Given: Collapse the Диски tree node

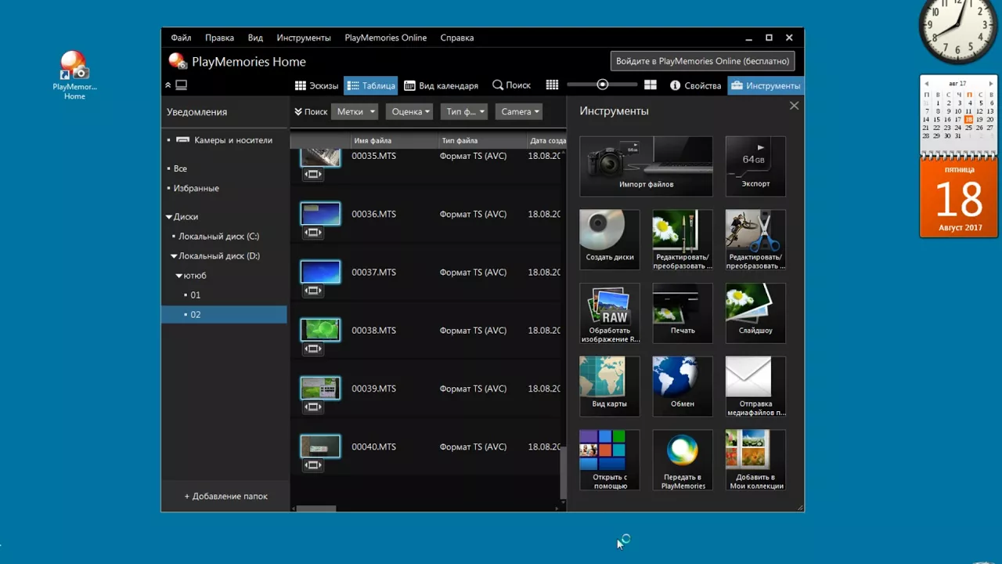Looking at the screenshot, I should click(x=168, y=217).
